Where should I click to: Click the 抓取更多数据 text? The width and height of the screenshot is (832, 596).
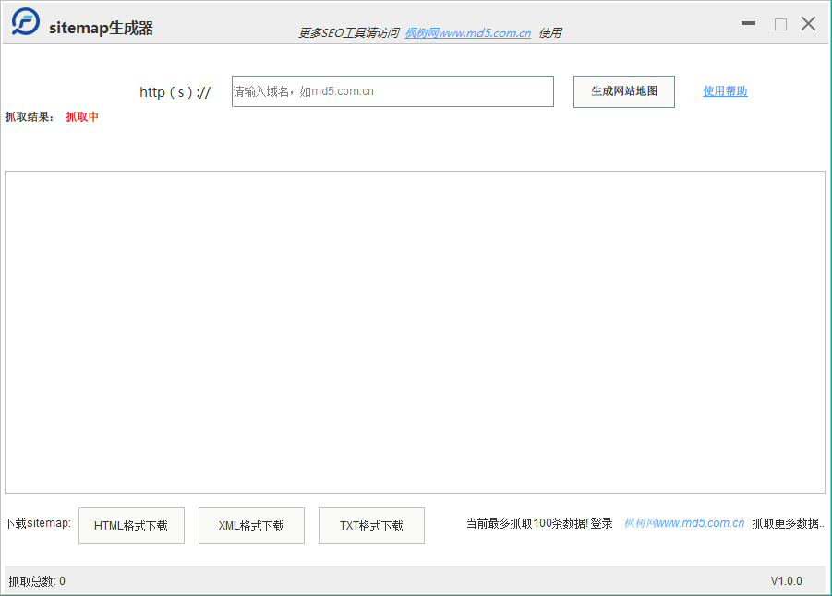787,523
